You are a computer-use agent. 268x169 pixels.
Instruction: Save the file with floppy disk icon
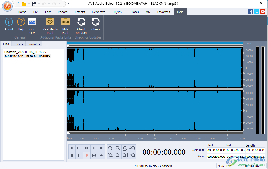34,4
